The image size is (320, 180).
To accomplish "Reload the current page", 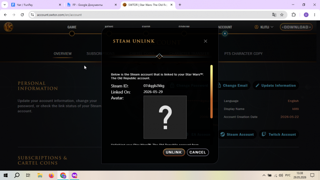I will pos(22,15).
